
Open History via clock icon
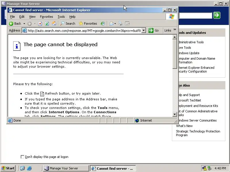(x=103, y=24)
